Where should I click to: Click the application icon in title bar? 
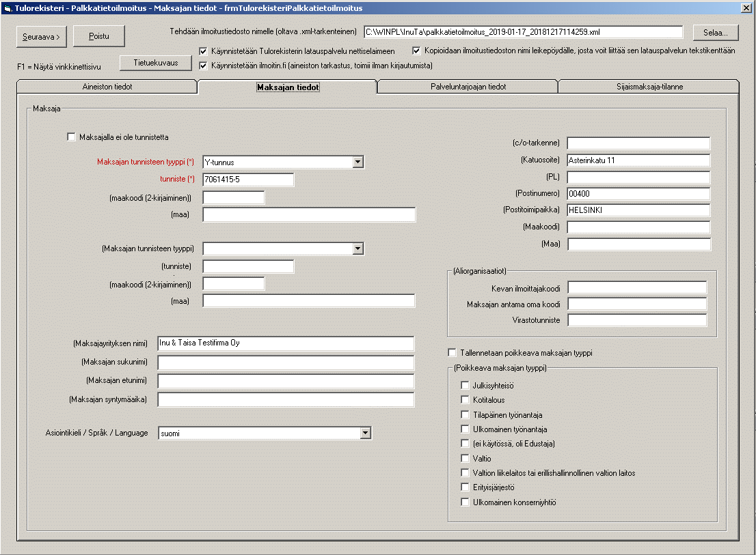tap(8, 8)
